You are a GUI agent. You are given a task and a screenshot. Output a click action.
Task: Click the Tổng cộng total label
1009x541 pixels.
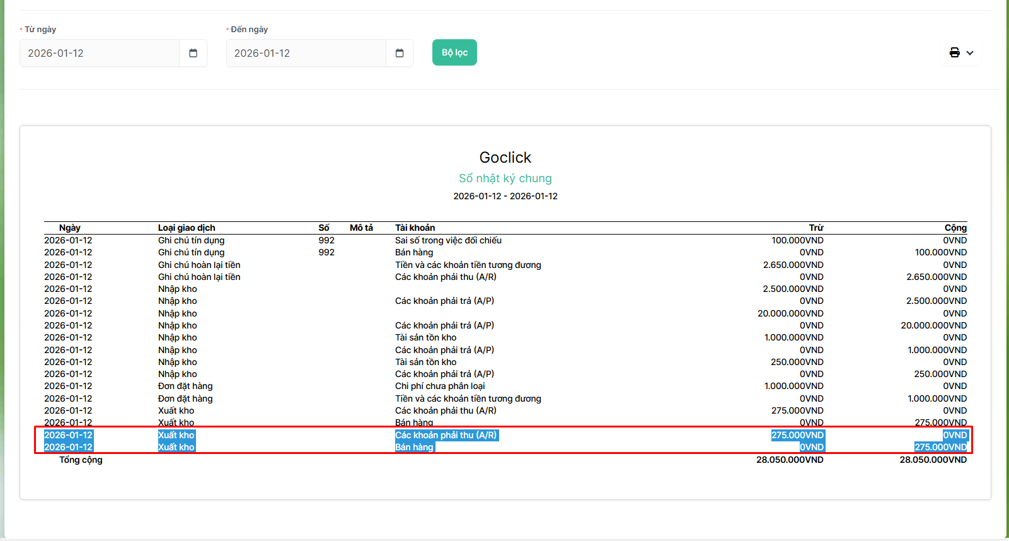tap(81, 460)
